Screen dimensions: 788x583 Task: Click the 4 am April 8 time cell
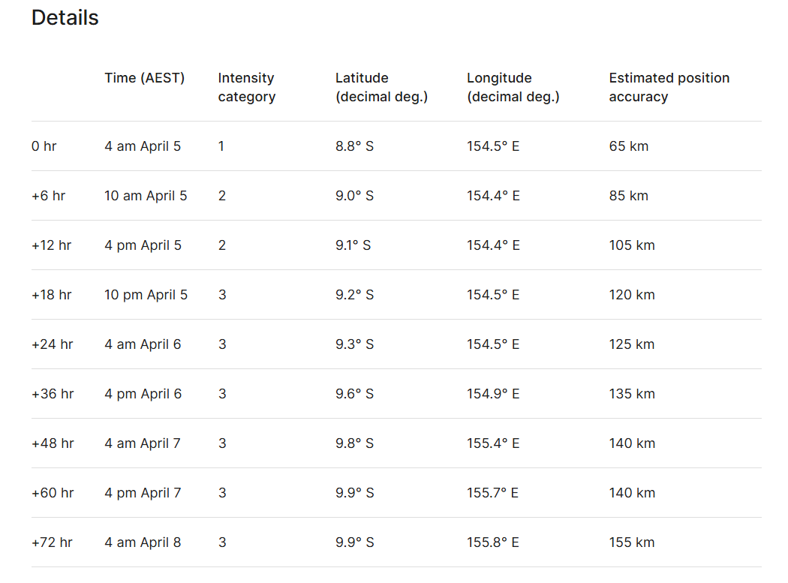coord(143,542)
